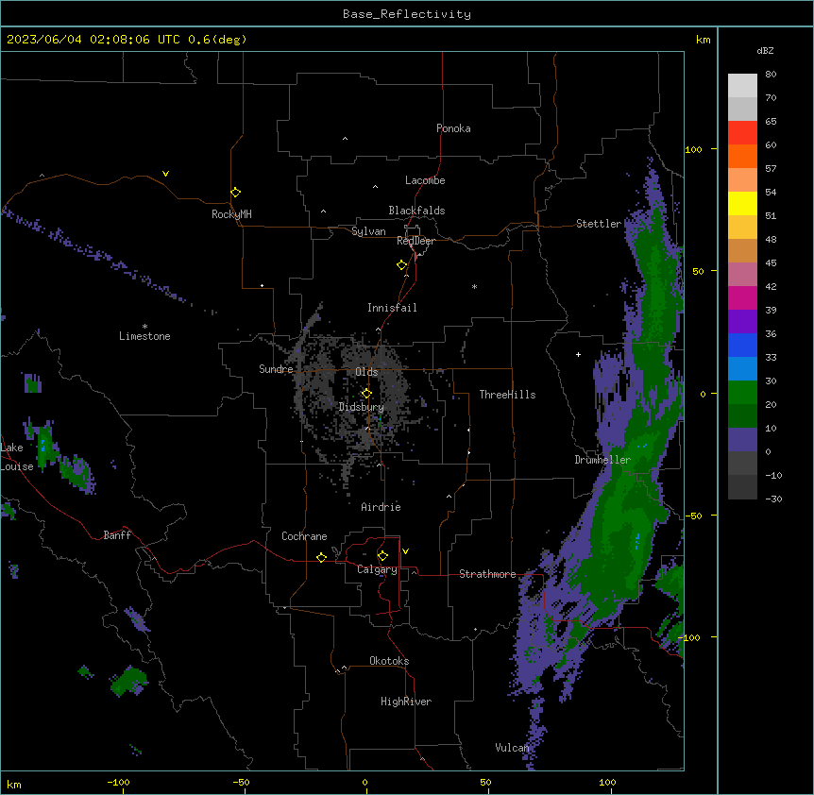Click the Base_Reflectivity title
Image resolution: width=814 pixels, height=795 pixels.
407,14
